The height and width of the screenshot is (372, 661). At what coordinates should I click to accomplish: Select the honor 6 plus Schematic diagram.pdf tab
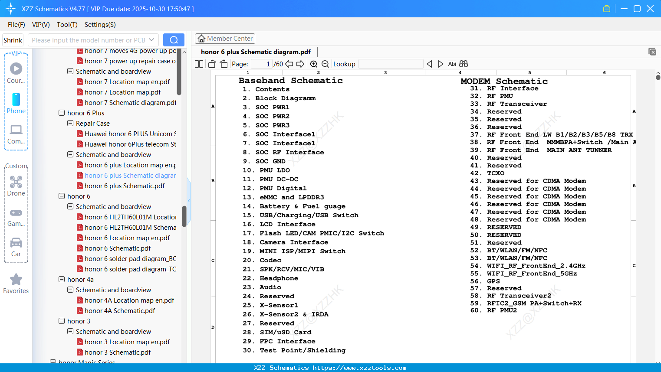coord(256,52)
